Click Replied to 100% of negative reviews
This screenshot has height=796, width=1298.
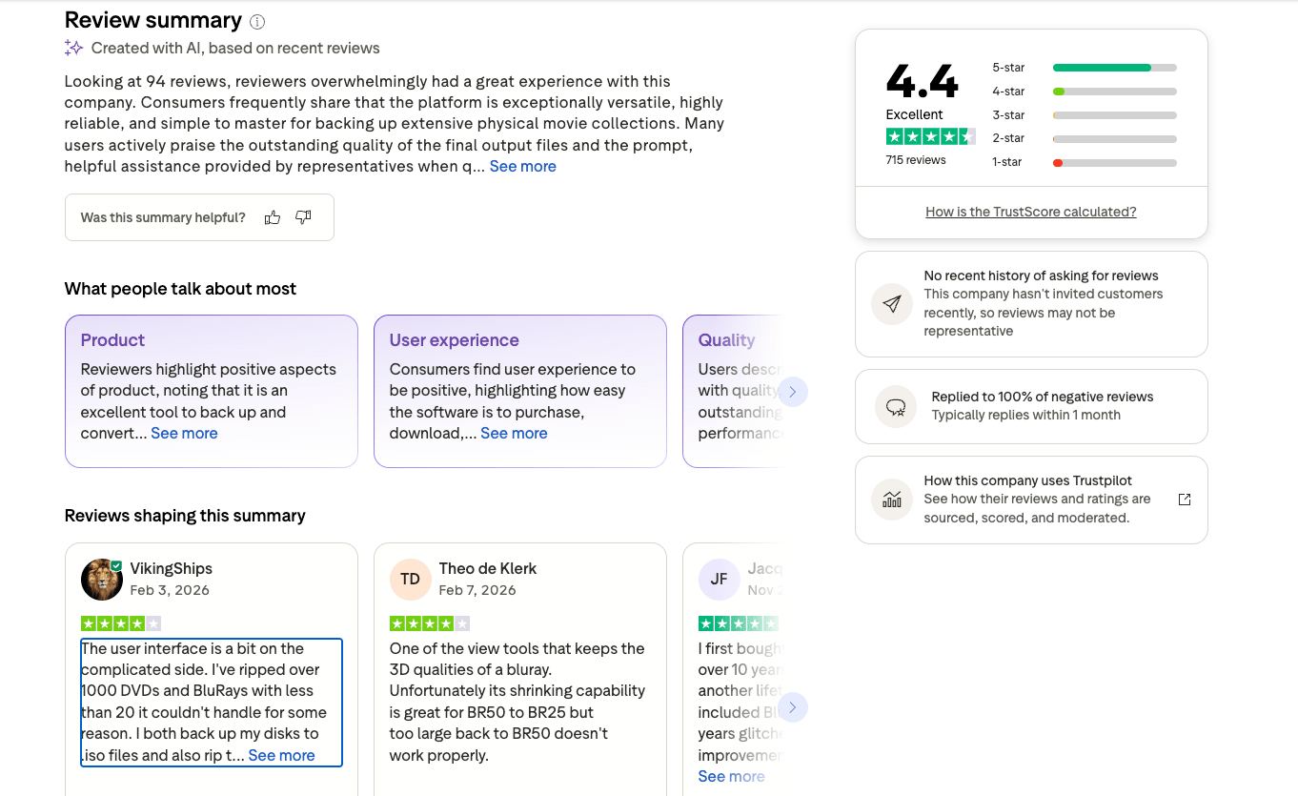[x=1043, y=397]
